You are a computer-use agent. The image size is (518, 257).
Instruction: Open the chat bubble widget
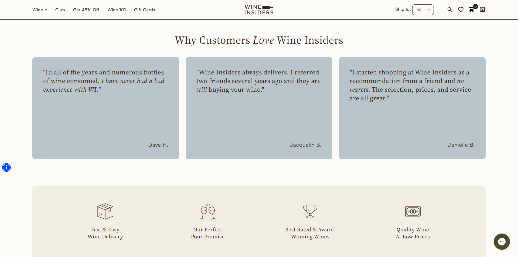pos(502,242)
